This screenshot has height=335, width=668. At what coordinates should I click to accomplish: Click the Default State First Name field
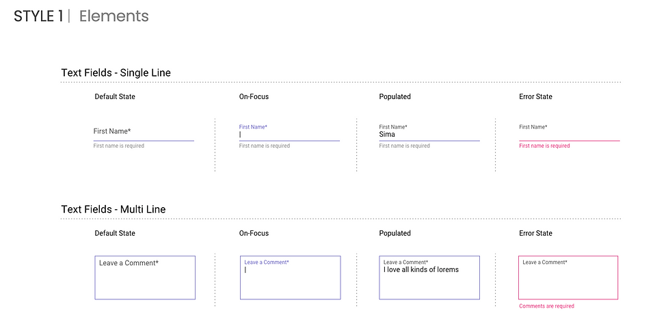coord(144,132)
